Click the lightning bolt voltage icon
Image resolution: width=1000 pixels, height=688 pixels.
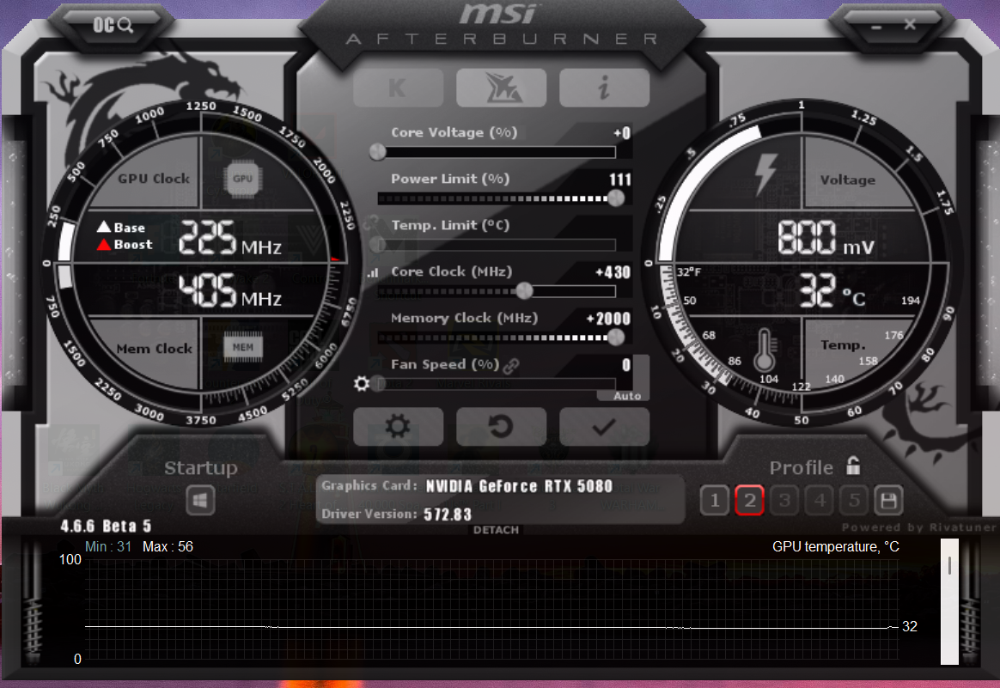point(765,174)
